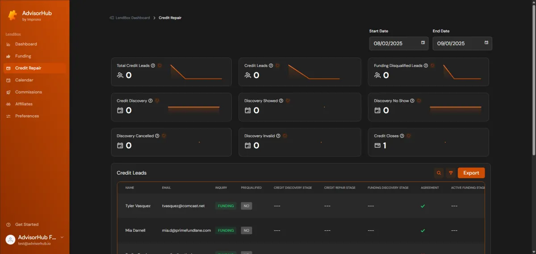This screenshot has height=254, width=536.
Task: Click the Commissions rocket icon
Action: (8, 92)
